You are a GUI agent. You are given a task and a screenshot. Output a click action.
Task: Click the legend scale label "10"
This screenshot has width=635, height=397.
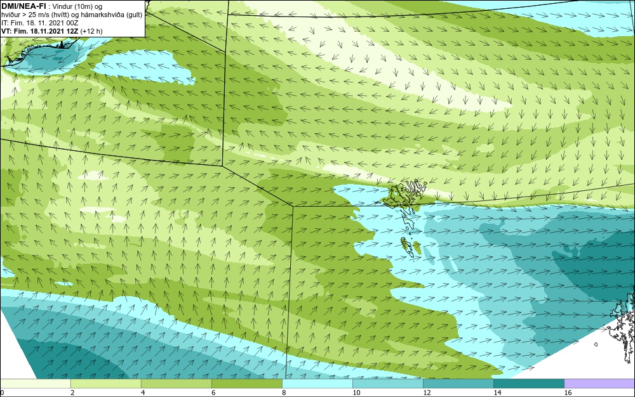(x=356, y=393)
